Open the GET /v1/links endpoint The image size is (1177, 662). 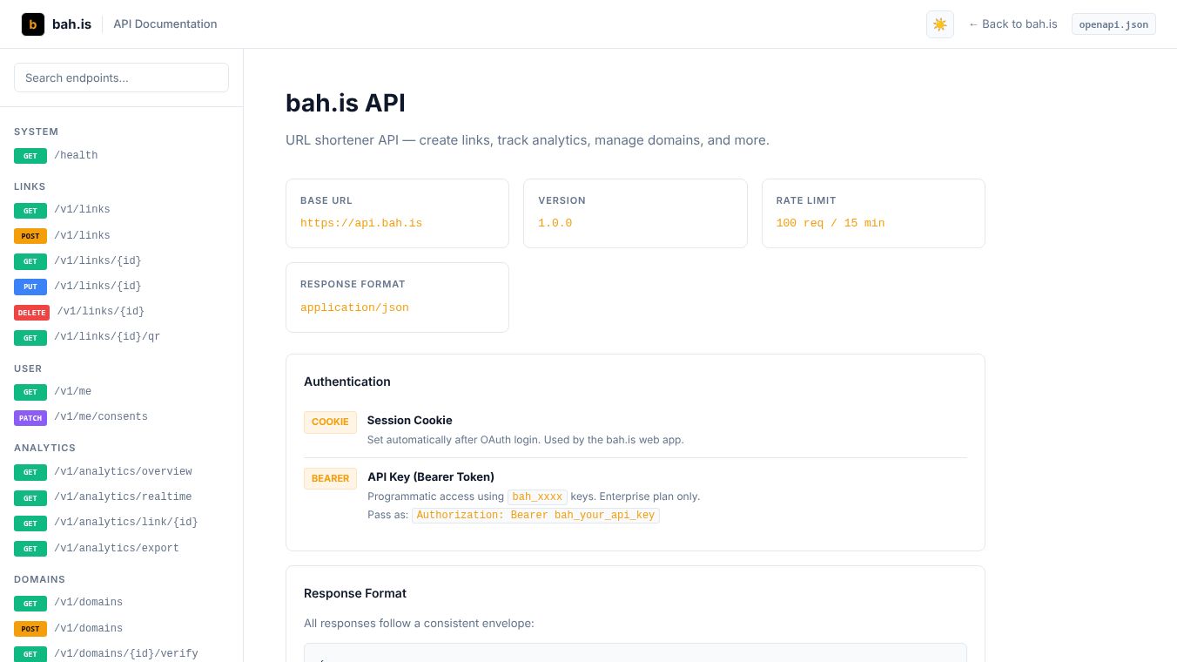point(121,210)
